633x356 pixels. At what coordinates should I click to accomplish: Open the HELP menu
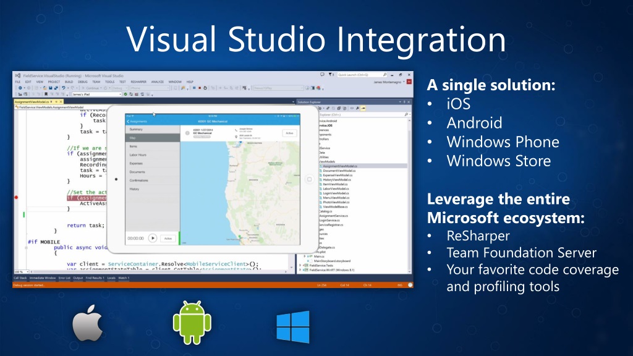[190, 82]
